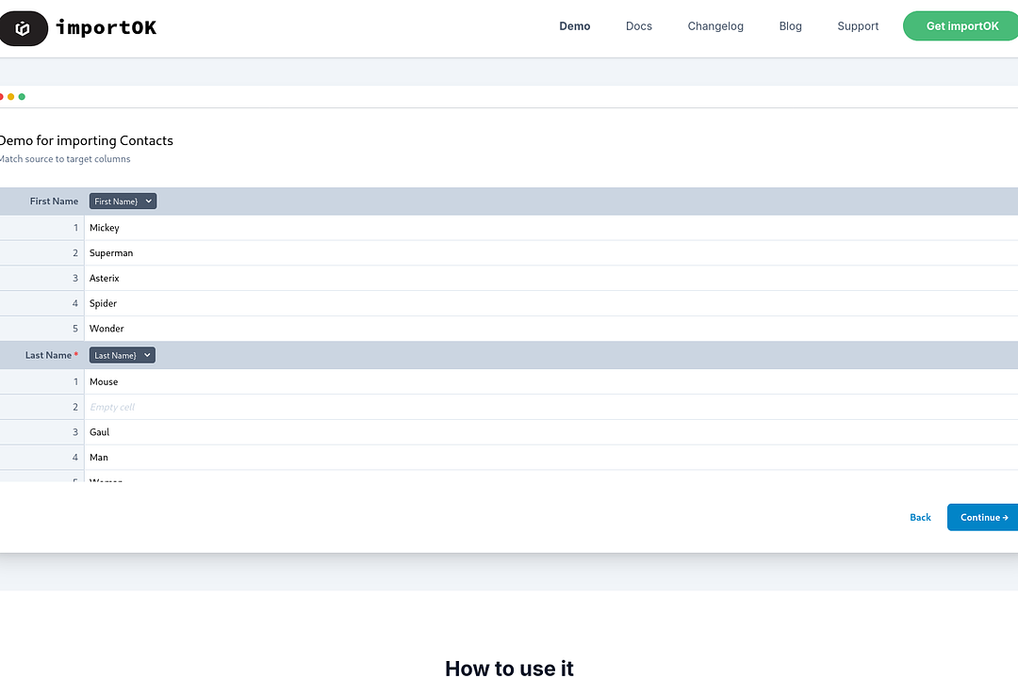1018x678 pixels.
Task: Select the Mouse last name cell
Action: click(104, 381)
